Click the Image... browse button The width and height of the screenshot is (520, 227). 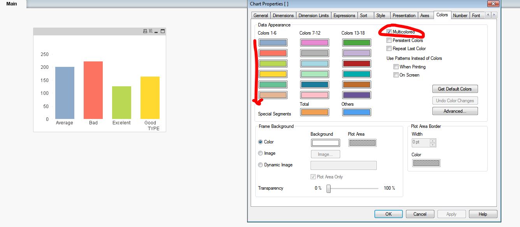(x=325, y=154)
